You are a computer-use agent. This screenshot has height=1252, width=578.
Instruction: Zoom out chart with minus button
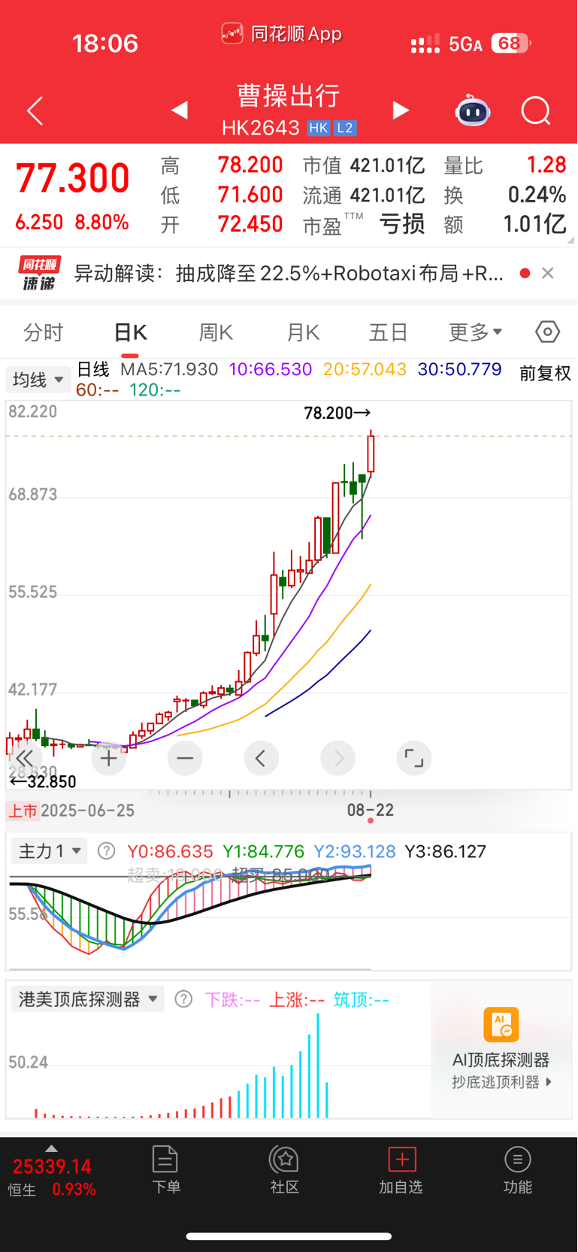185,758
